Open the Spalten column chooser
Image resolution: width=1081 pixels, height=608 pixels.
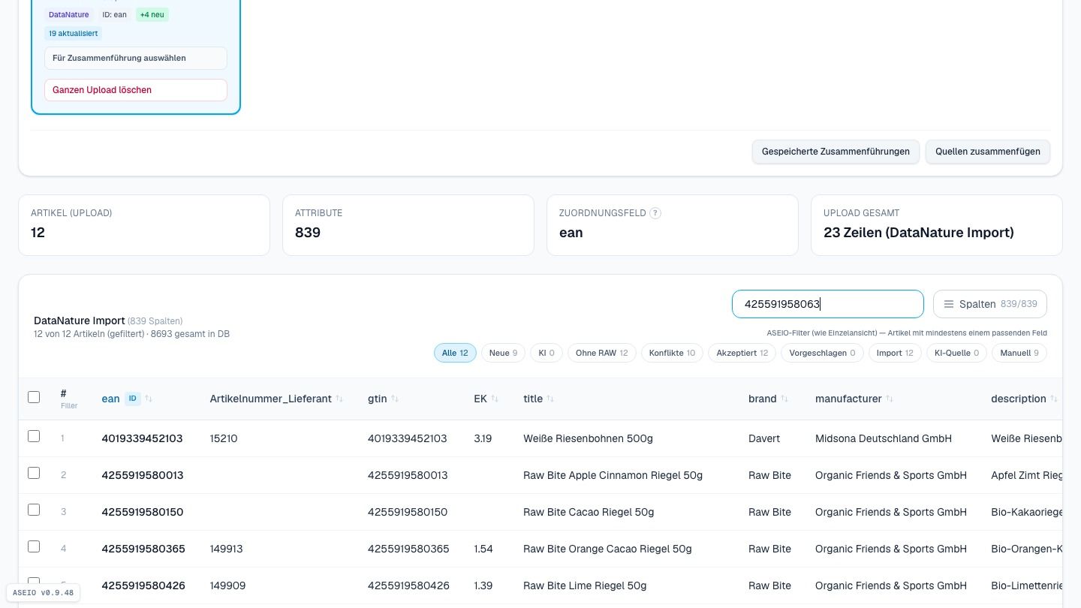990,304
